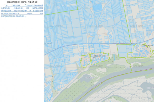Click the оз. Калиг lake label
This screenshot has width=154, height=102.
pyautogui.click(x=89, y=77)
